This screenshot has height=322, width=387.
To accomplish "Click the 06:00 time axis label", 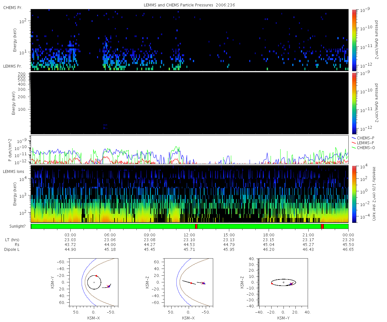I will [x=110, y=235].
